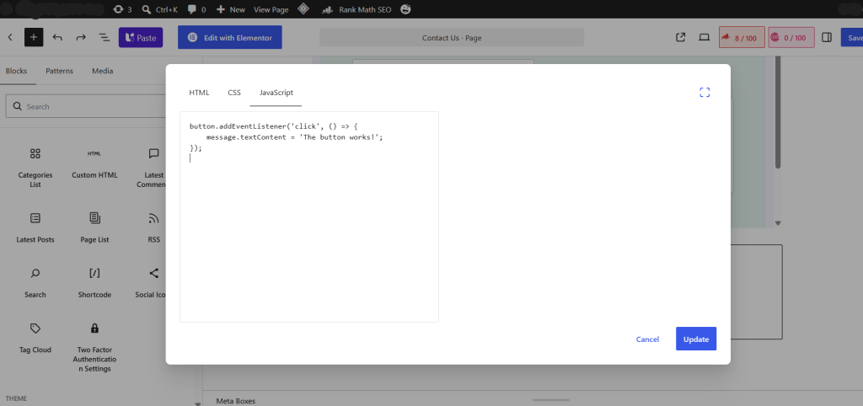The width and height of the screenshot is (863, 406).
Task: Insert the Custom HTML block
Action: [x=94, y=163]
